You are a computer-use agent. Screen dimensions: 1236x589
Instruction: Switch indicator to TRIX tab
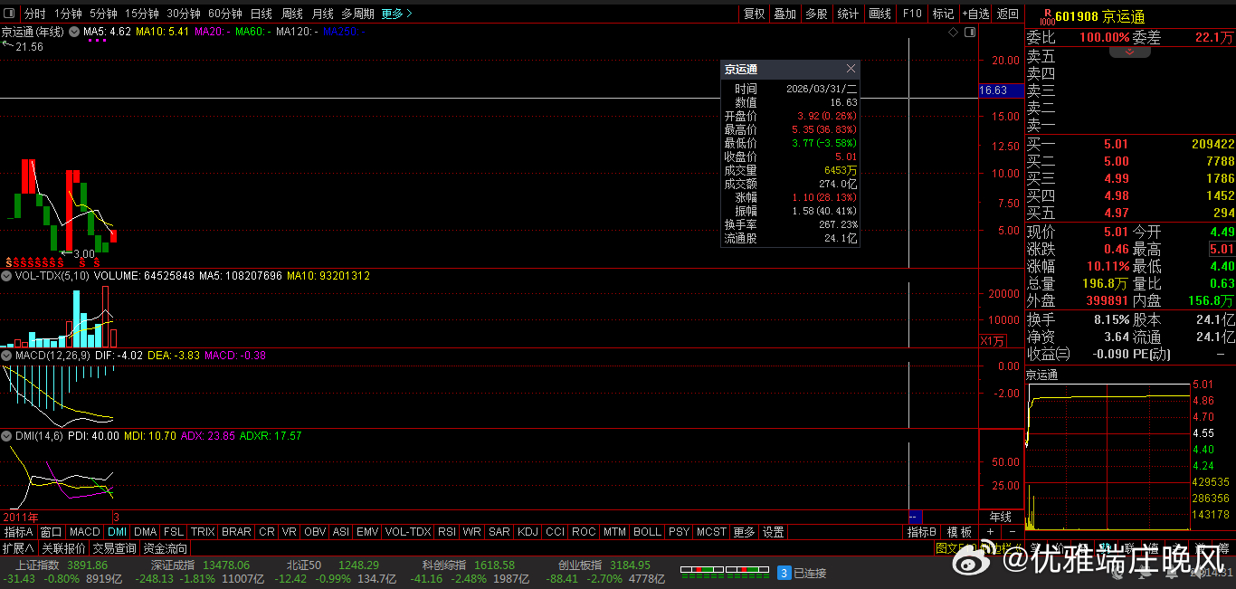(x=203, y=532)
